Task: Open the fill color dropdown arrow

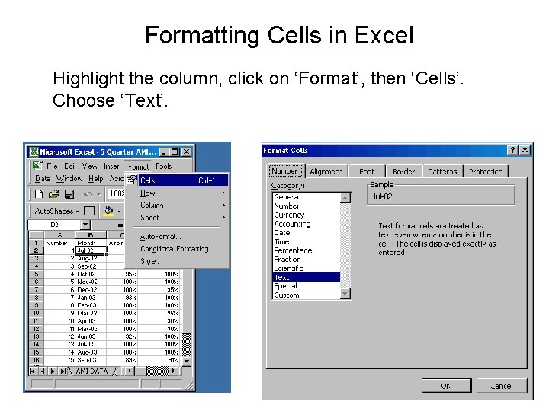Action: 119,211
